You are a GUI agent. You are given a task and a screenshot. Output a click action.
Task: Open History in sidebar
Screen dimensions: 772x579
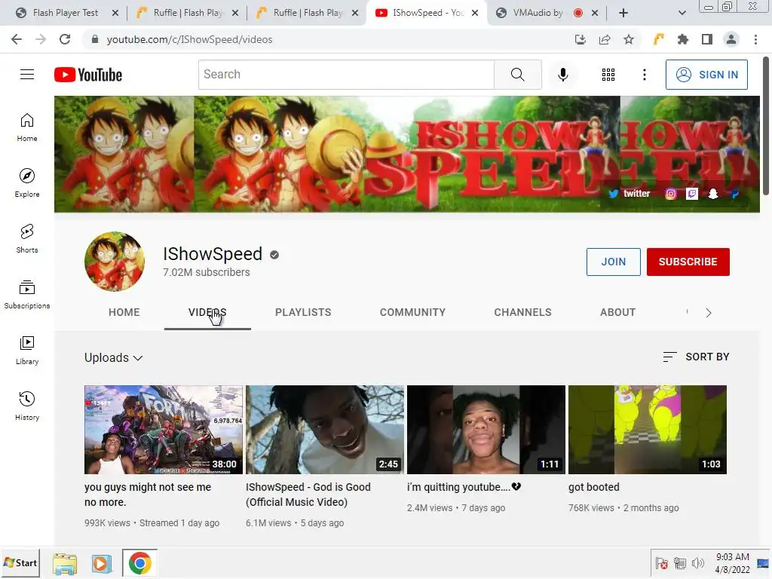coord(27,406)
